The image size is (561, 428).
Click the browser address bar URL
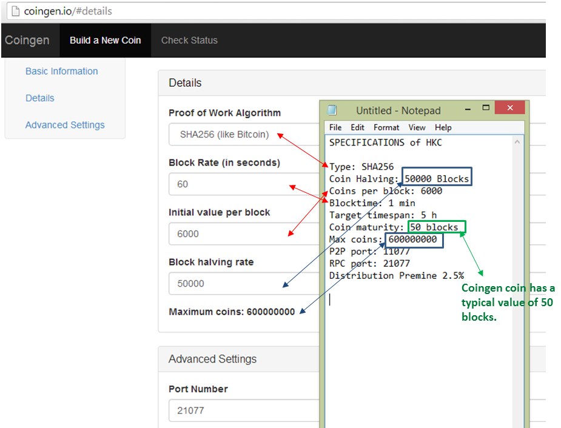click(68, 12)
